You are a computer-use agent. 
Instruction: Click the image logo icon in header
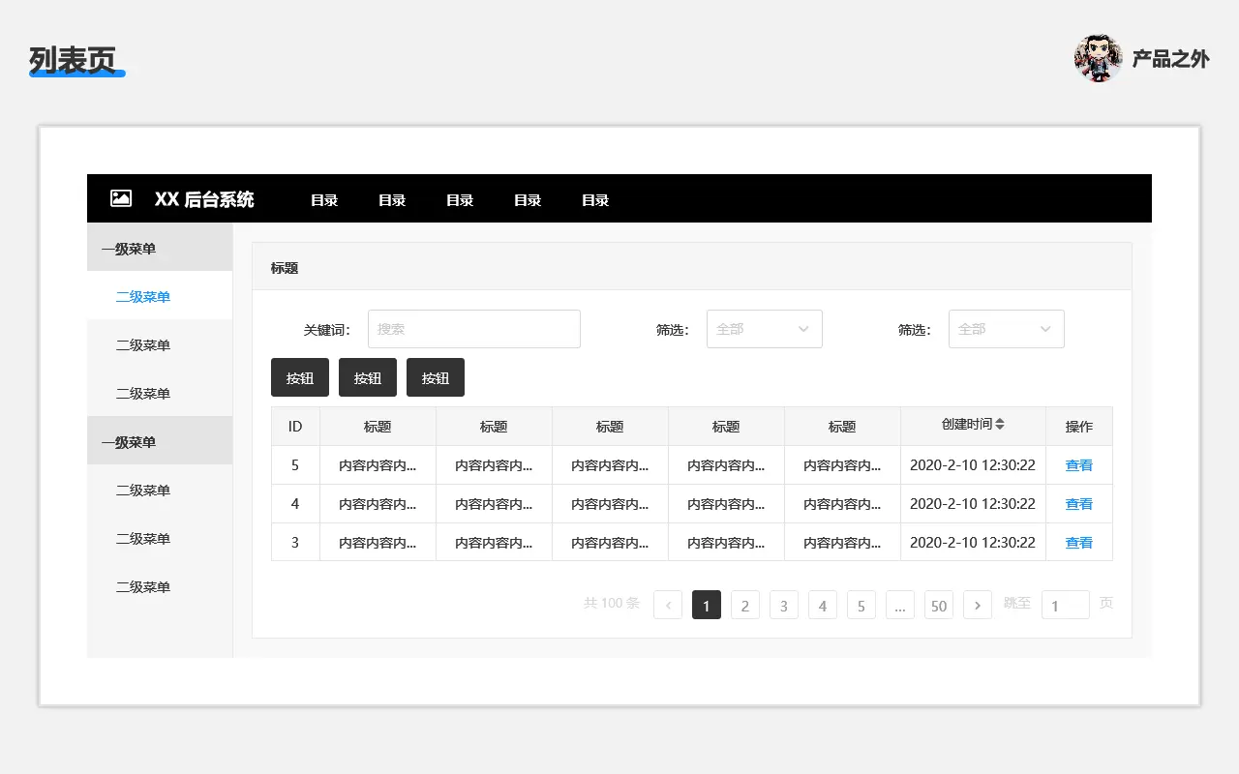121,198
